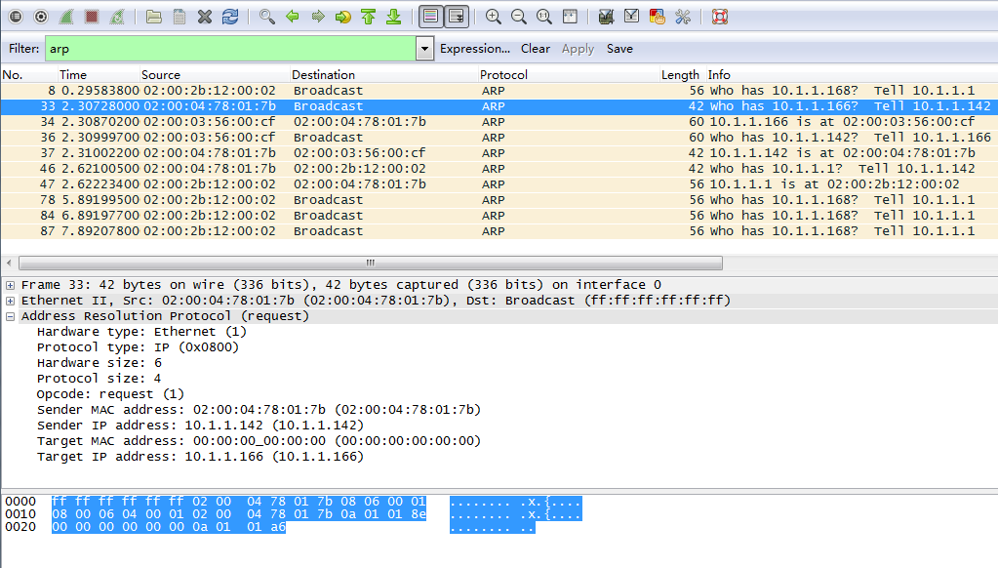The height and width of the screenshot is (568, 998).
Task: Toggle auto scroll in live capture
Action: (x=457, y=17)
